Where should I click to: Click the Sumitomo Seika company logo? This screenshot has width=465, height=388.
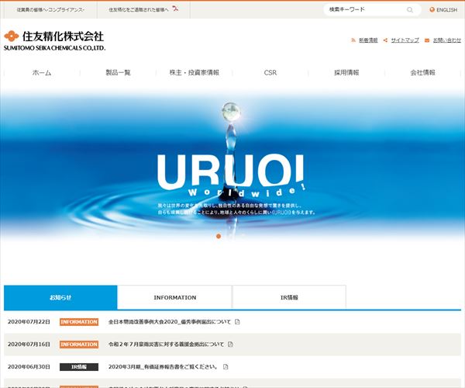pyautogui.click(x=53, y=40)
